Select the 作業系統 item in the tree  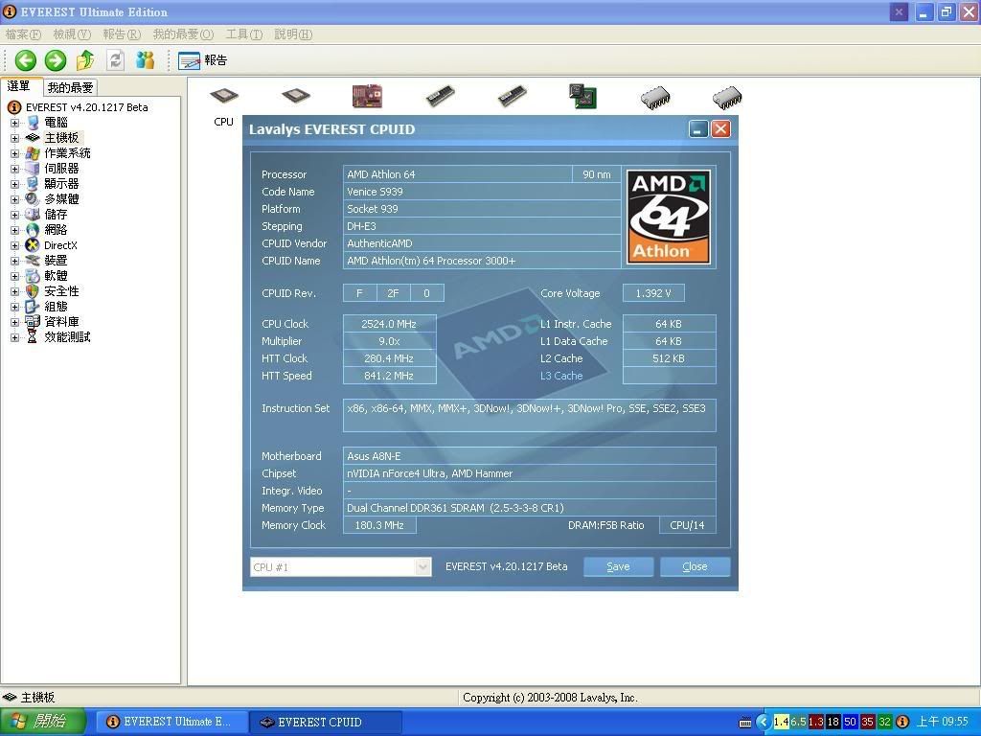click(x=68, y=153)
